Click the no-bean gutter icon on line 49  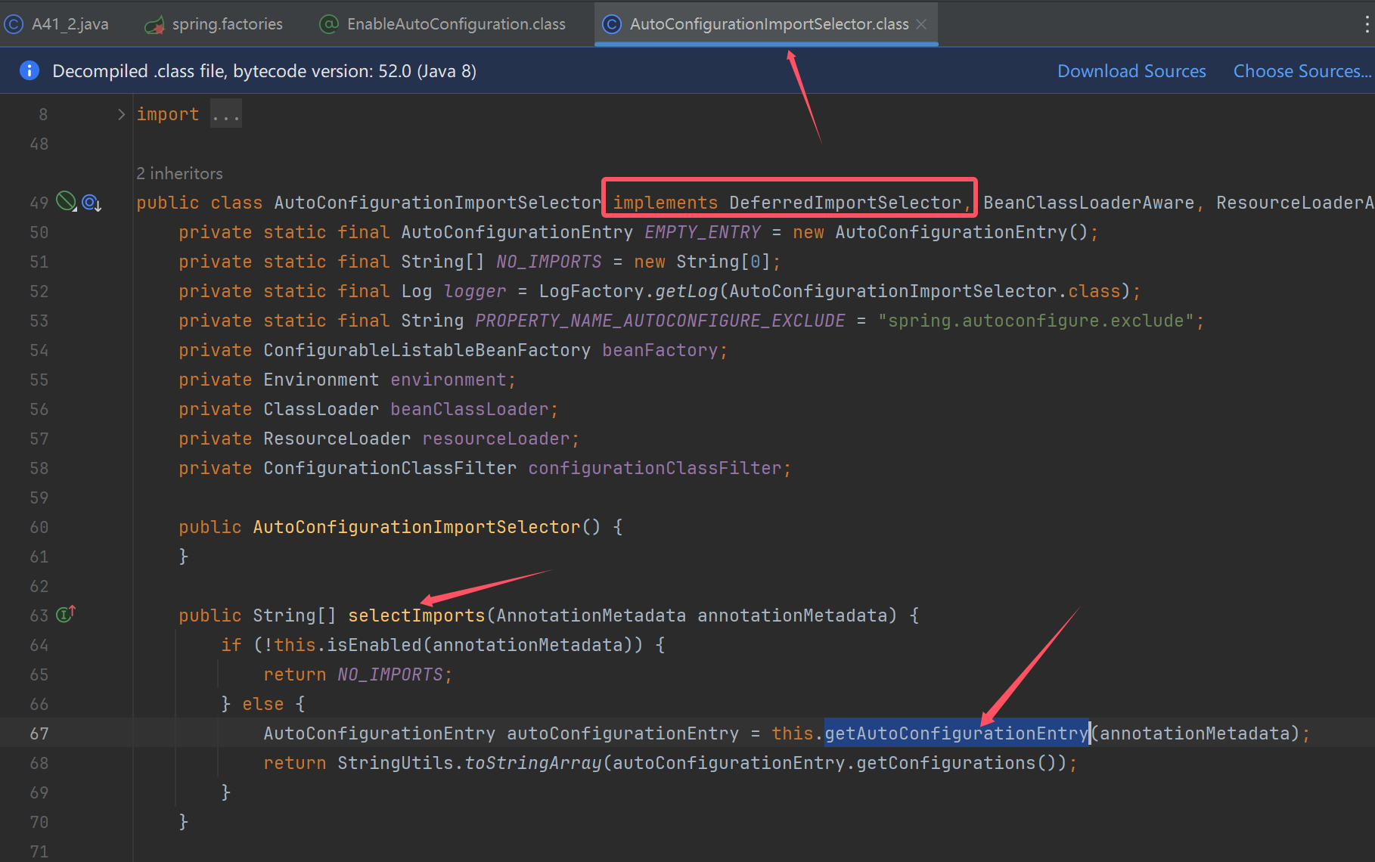67,201
